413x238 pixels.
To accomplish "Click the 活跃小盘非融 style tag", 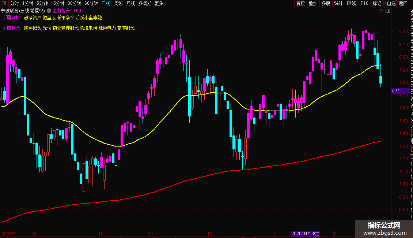I will click(x=89, y=18).
